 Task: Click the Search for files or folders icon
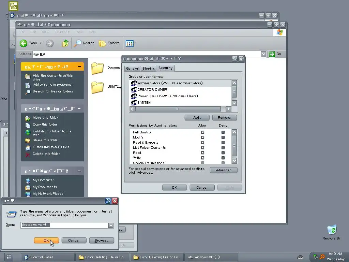28,92
